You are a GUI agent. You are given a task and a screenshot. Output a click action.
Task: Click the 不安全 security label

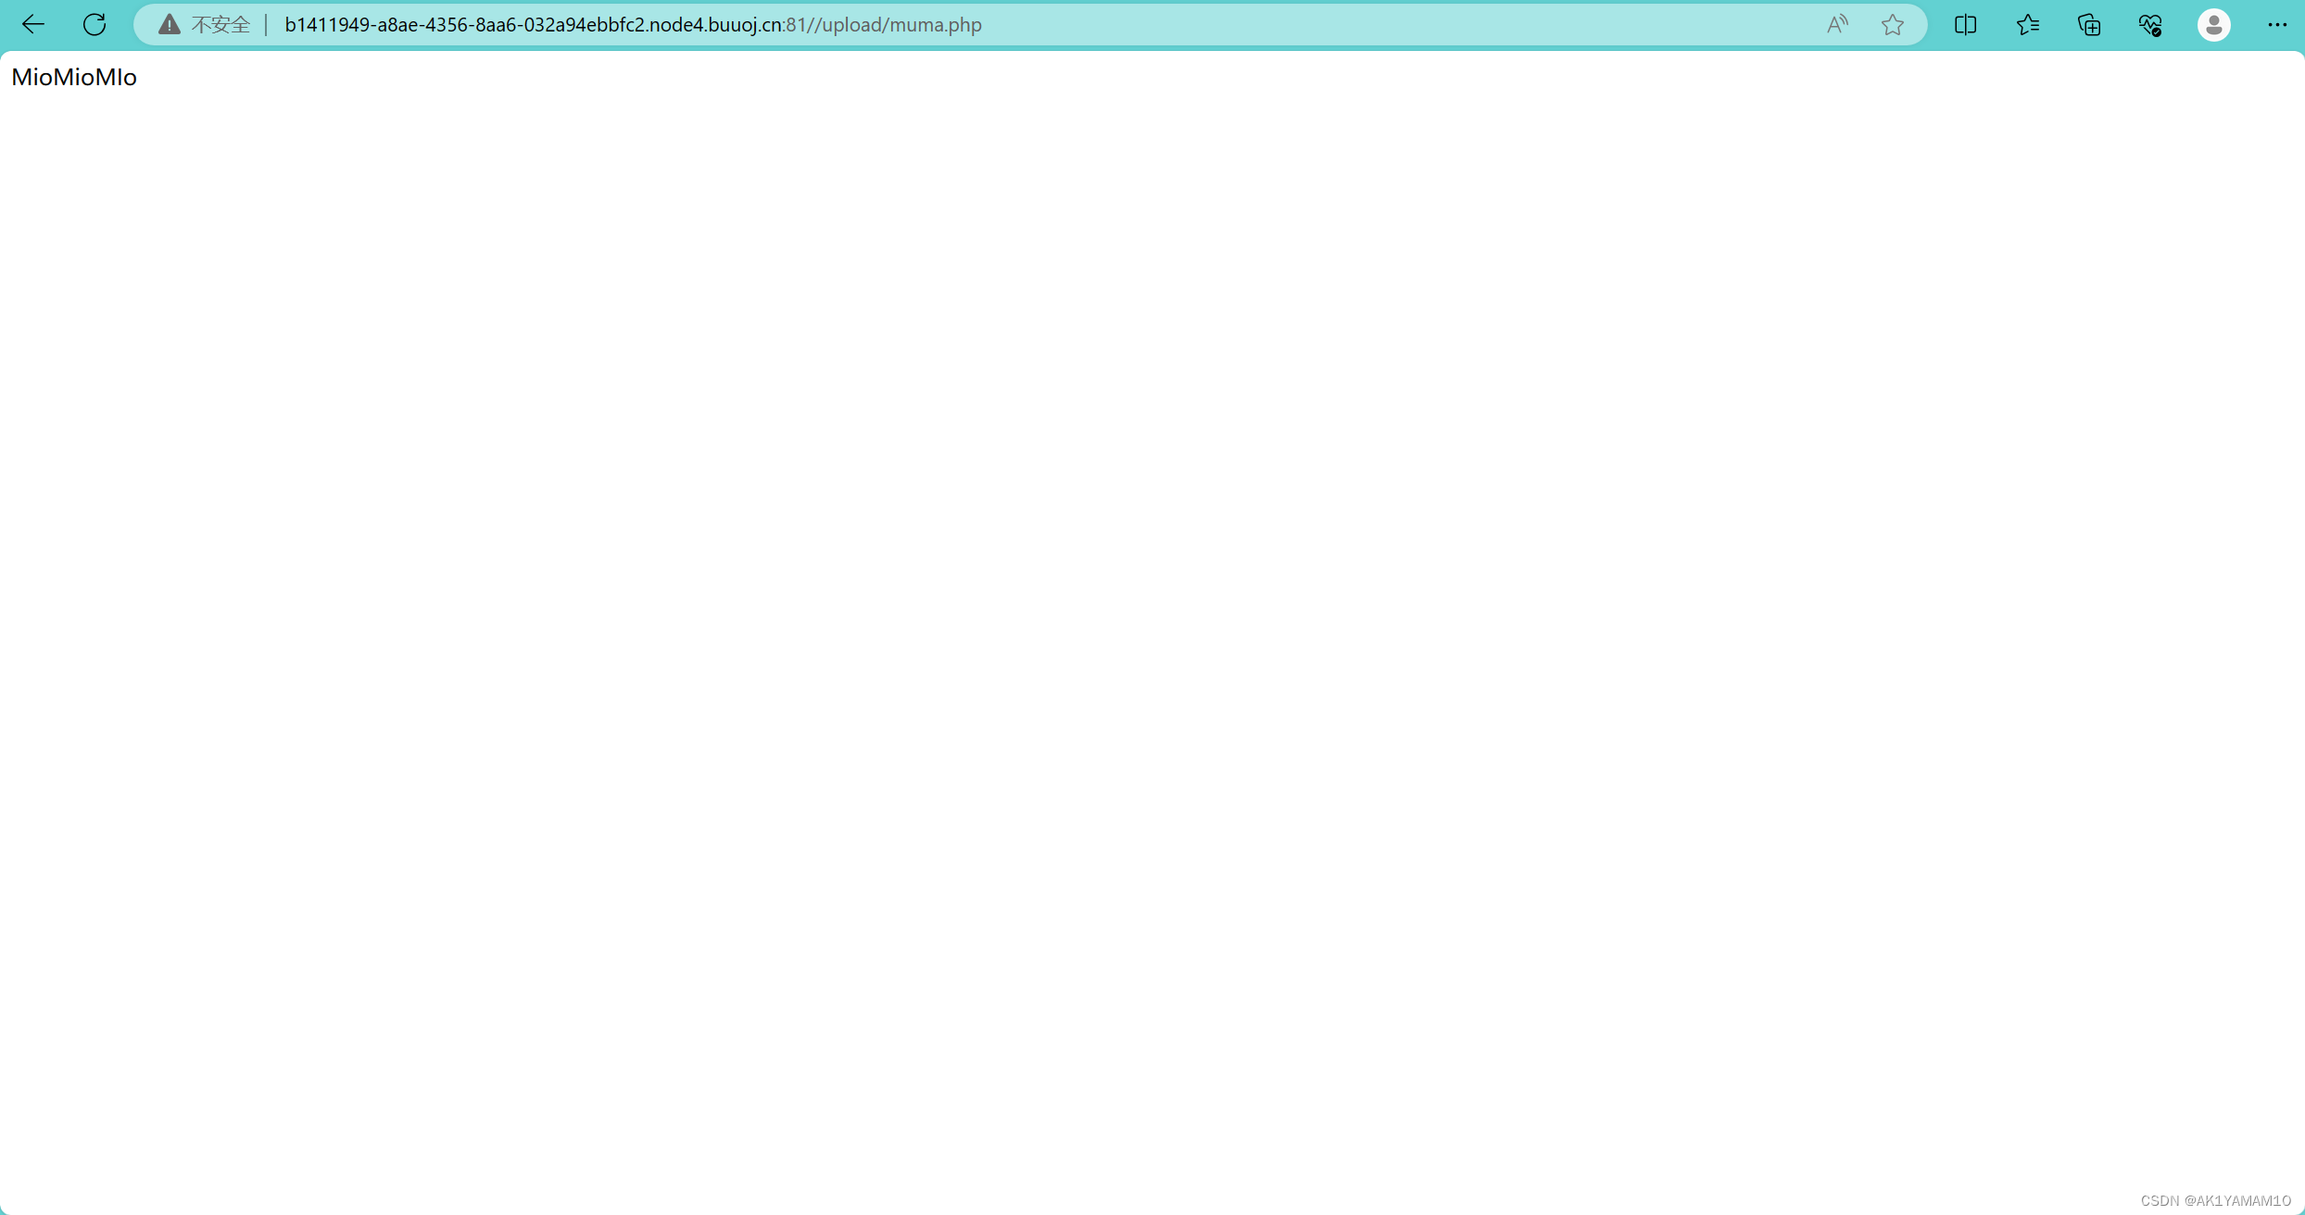coord(220,25)
